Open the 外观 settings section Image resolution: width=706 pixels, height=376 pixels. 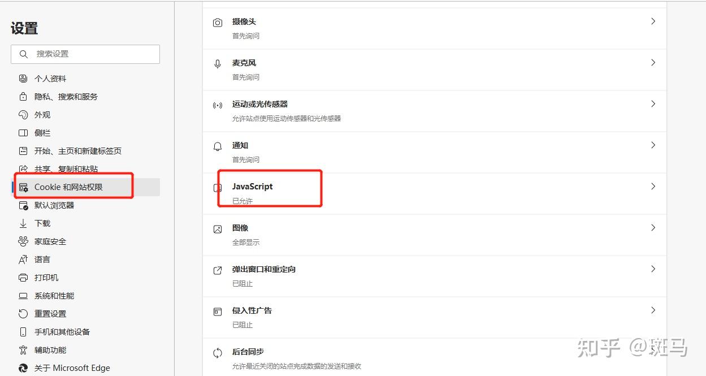42,114
